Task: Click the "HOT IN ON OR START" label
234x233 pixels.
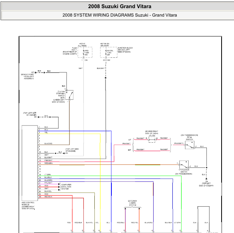Action: pos(105,45)
